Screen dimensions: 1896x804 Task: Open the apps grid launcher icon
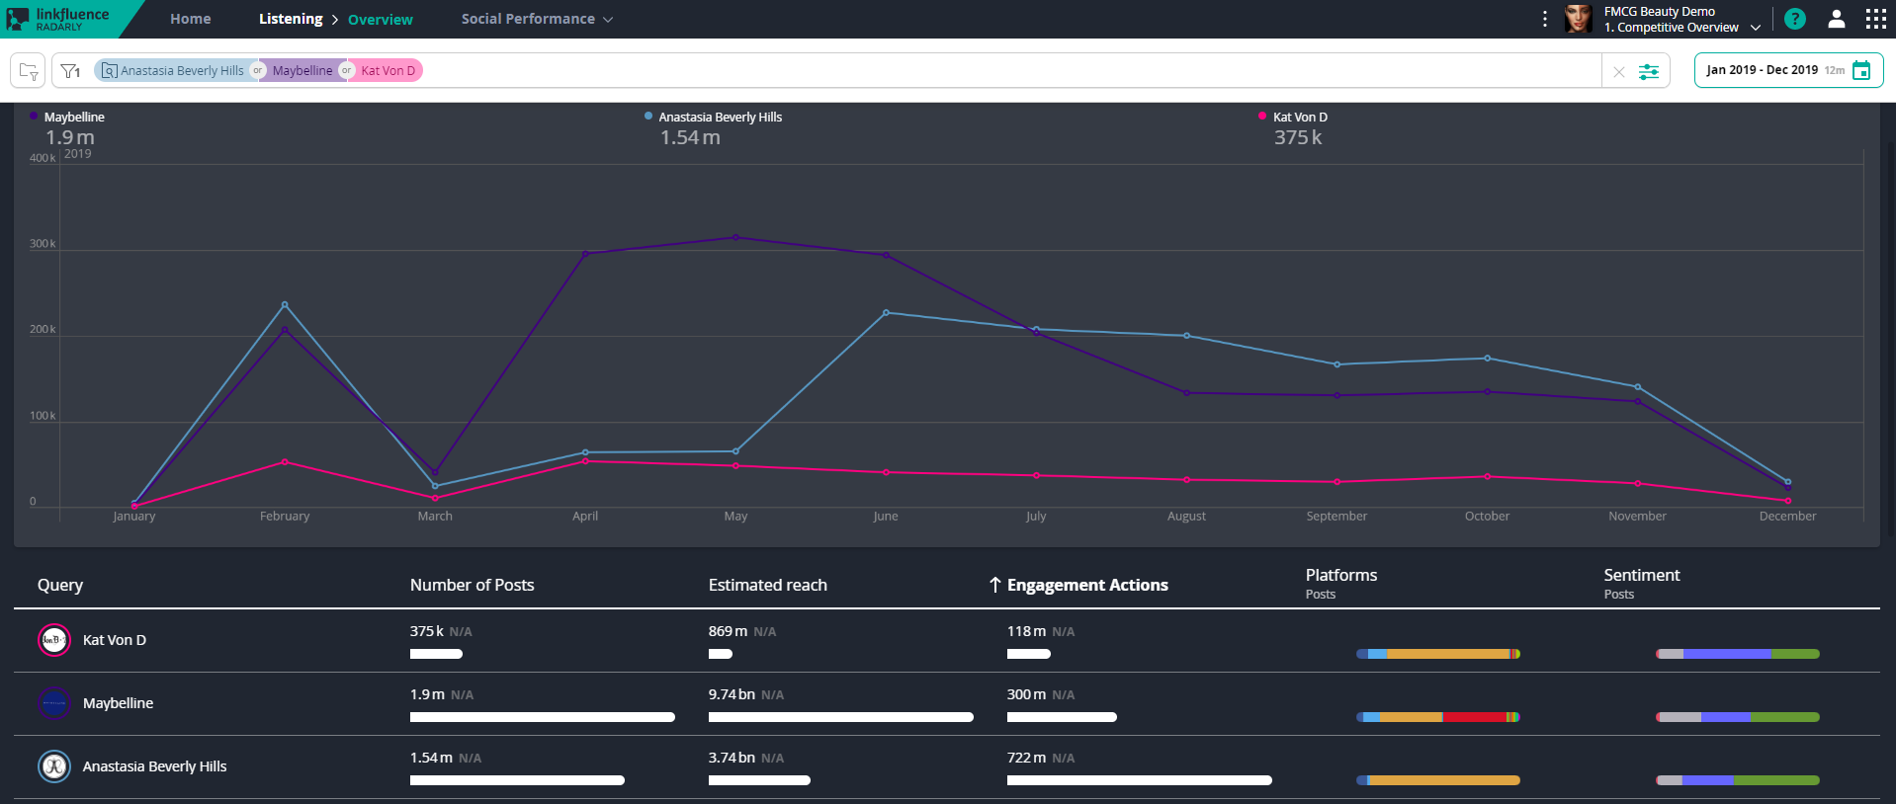pyautogui.click(x=1875, y=19)
